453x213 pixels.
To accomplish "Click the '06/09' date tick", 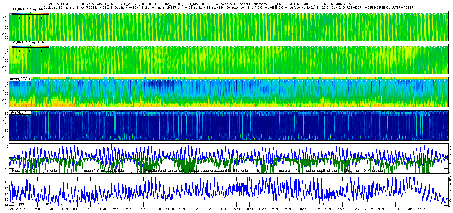I will [77, 209].
